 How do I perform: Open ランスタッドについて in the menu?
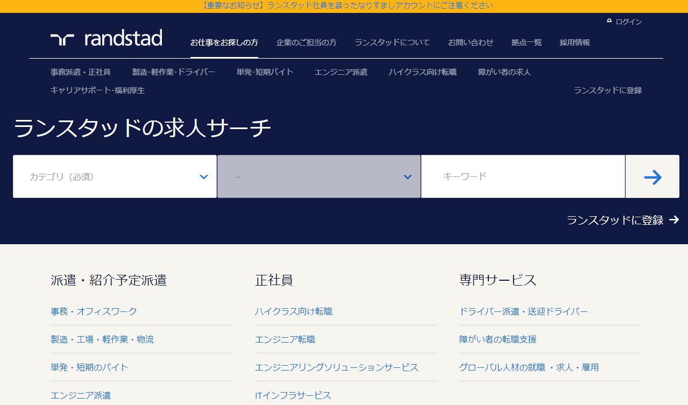click(x=392, y=42)
